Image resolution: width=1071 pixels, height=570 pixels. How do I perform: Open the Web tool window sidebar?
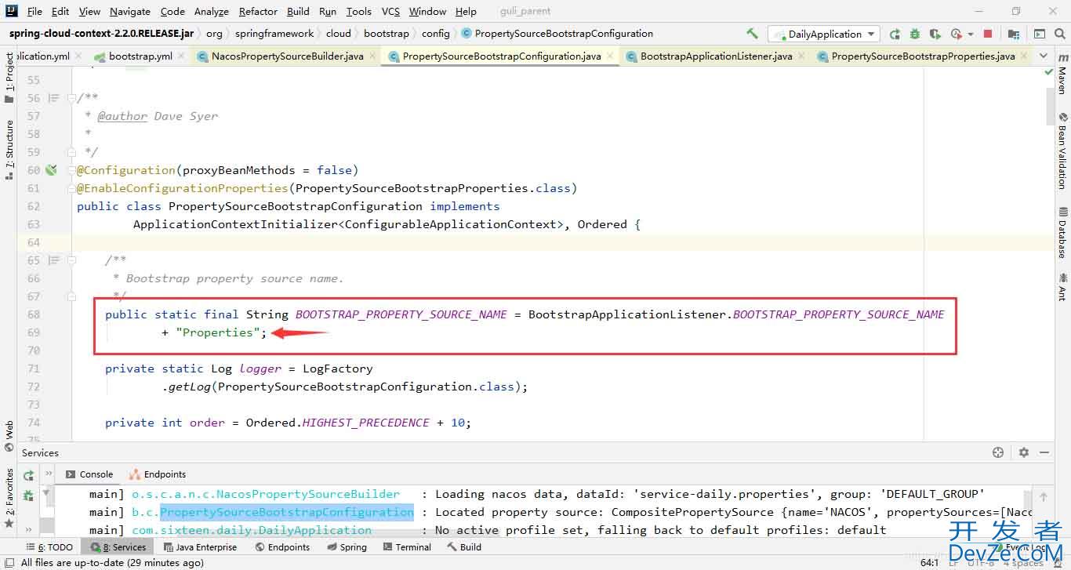(9, 436)
